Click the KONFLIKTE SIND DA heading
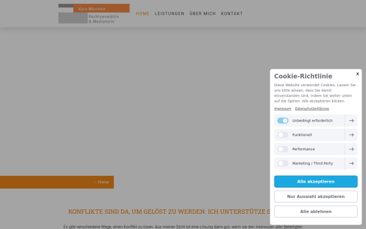Screen dimensions: 366x229 (x=169, y=211)
